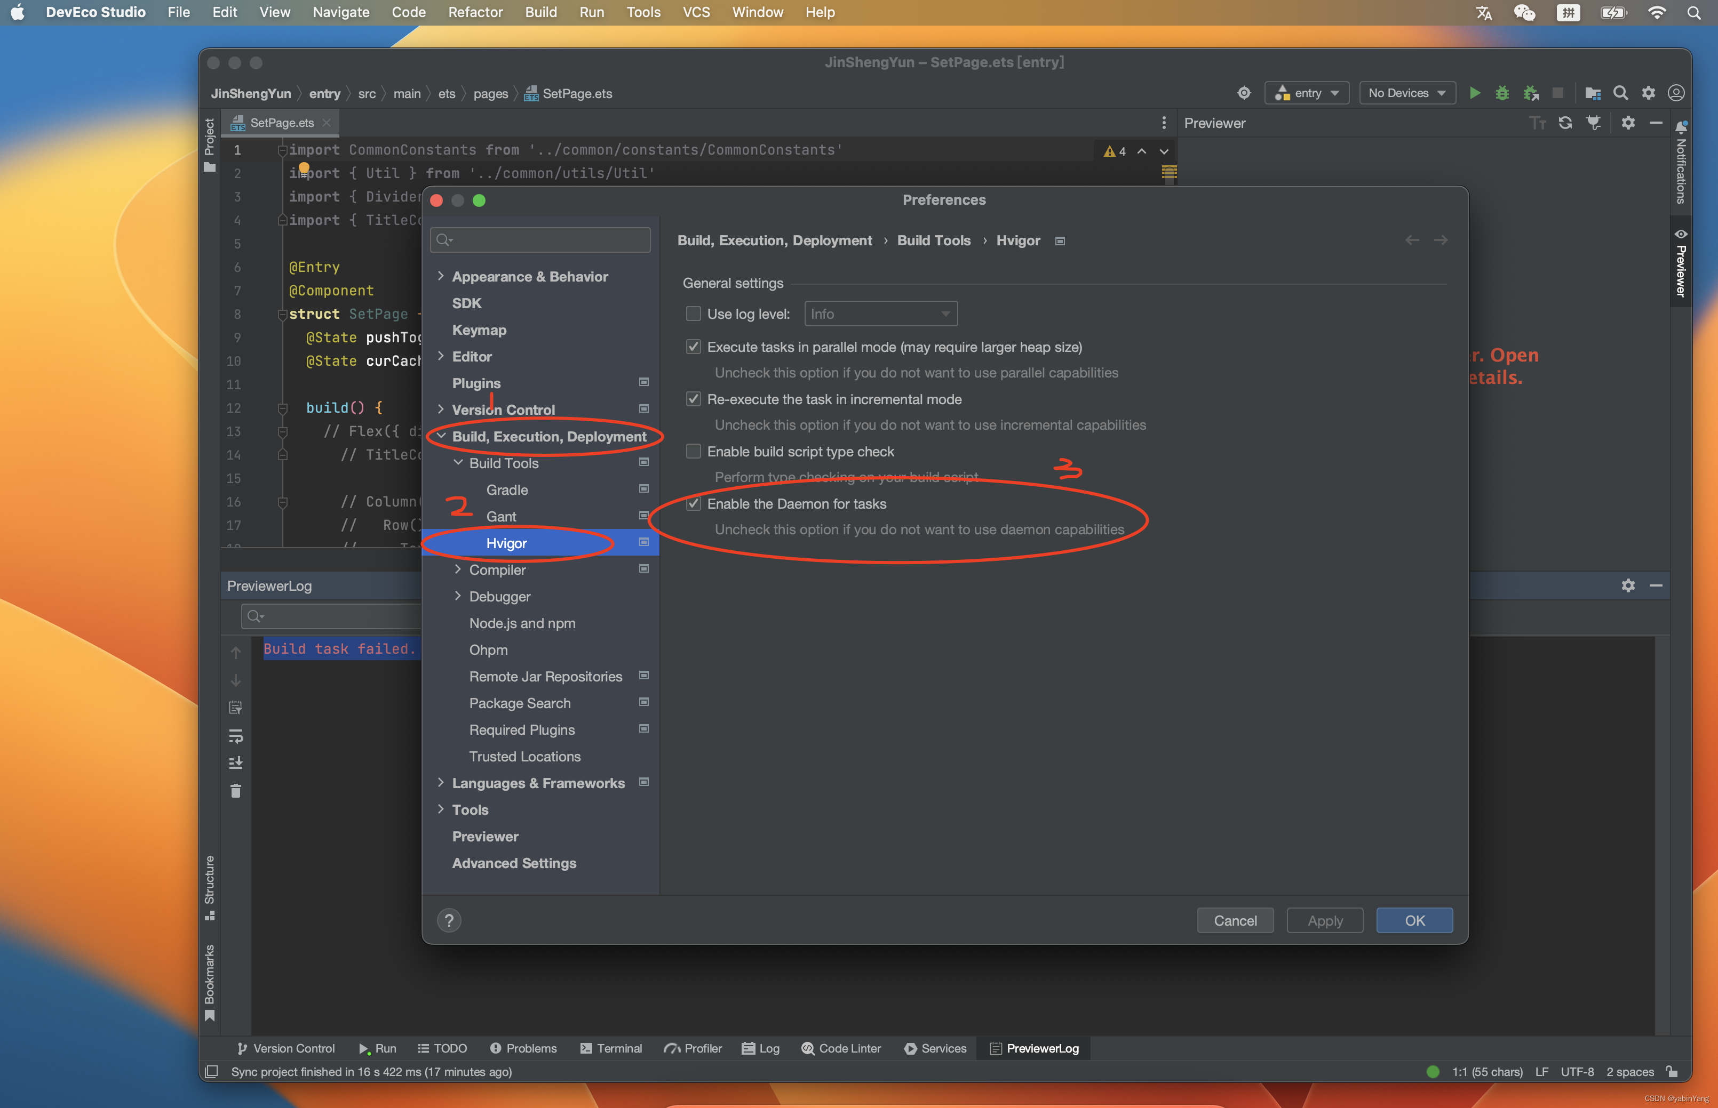Enable build script type check
Screen dimensions: 1718x1108
tap(693, 451)
